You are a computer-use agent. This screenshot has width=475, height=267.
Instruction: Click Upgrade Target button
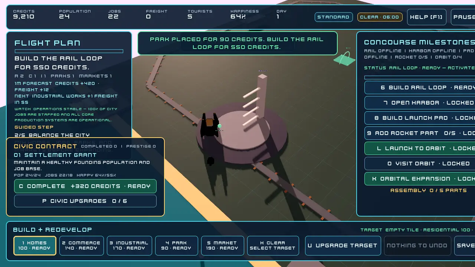pos(343,245)
